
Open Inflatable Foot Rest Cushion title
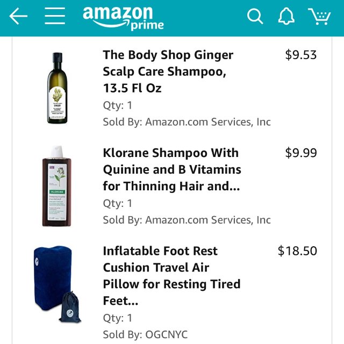click(171, 275)
